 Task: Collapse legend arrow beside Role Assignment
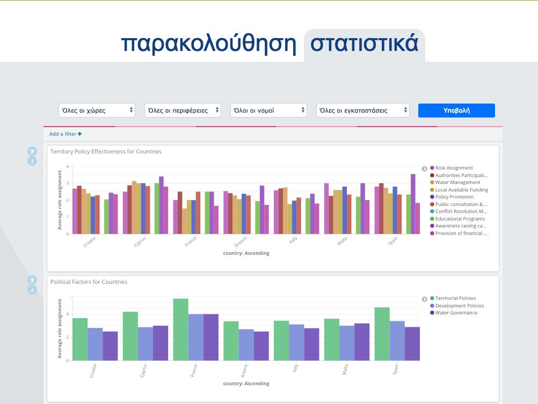(x=424, y=168)
